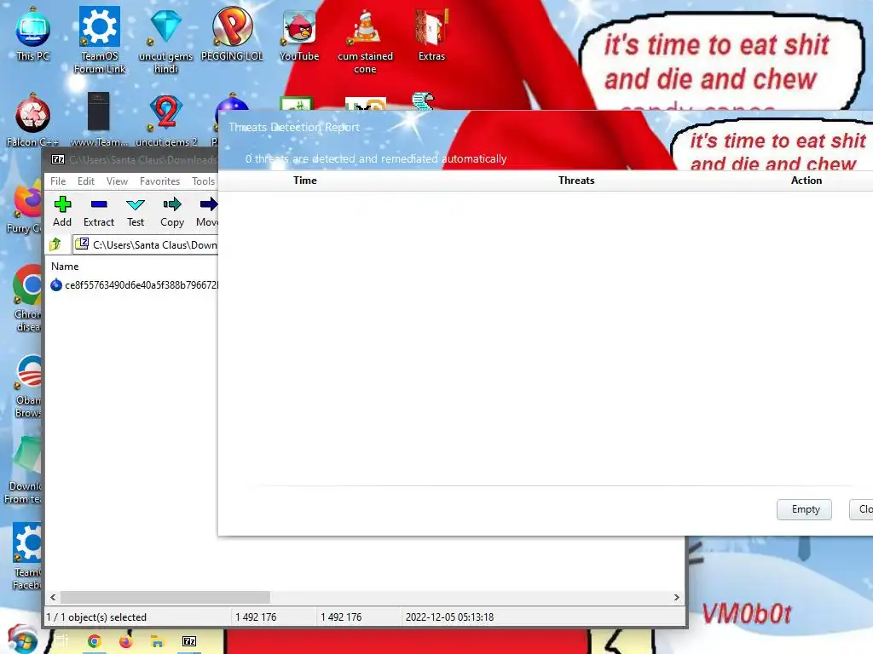
Task: Sort by Action column header
Action: pos(807,181)
